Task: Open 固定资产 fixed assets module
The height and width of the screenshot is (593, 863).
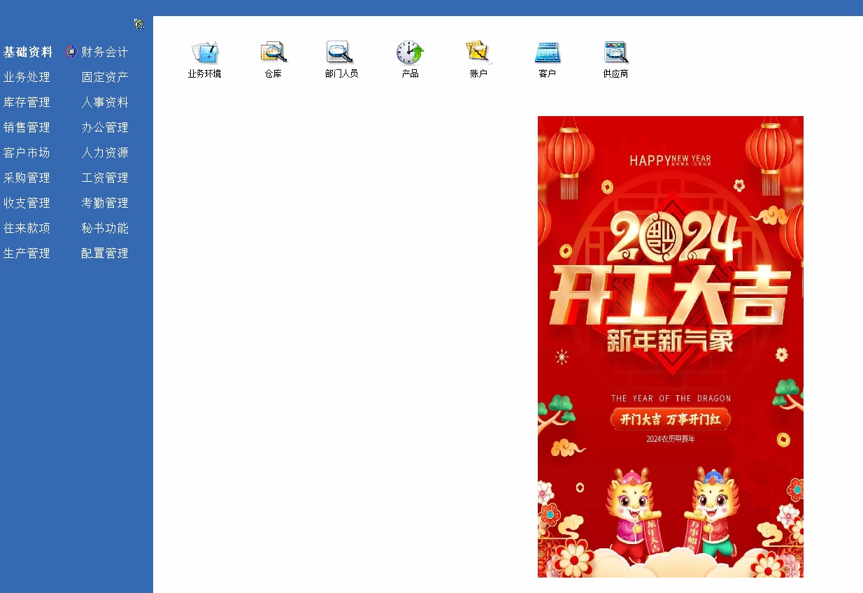Action: 105,78
